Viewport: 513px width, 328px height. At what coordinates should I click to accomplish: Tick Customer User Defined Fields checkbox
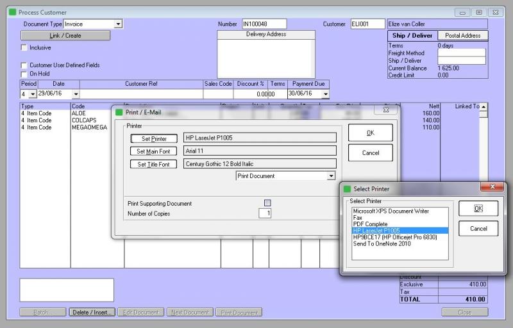tap(24, 65)
